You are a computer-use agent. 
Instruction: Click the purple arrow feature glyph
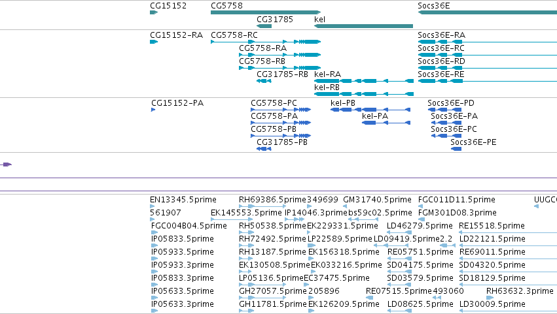click(6, 165)
